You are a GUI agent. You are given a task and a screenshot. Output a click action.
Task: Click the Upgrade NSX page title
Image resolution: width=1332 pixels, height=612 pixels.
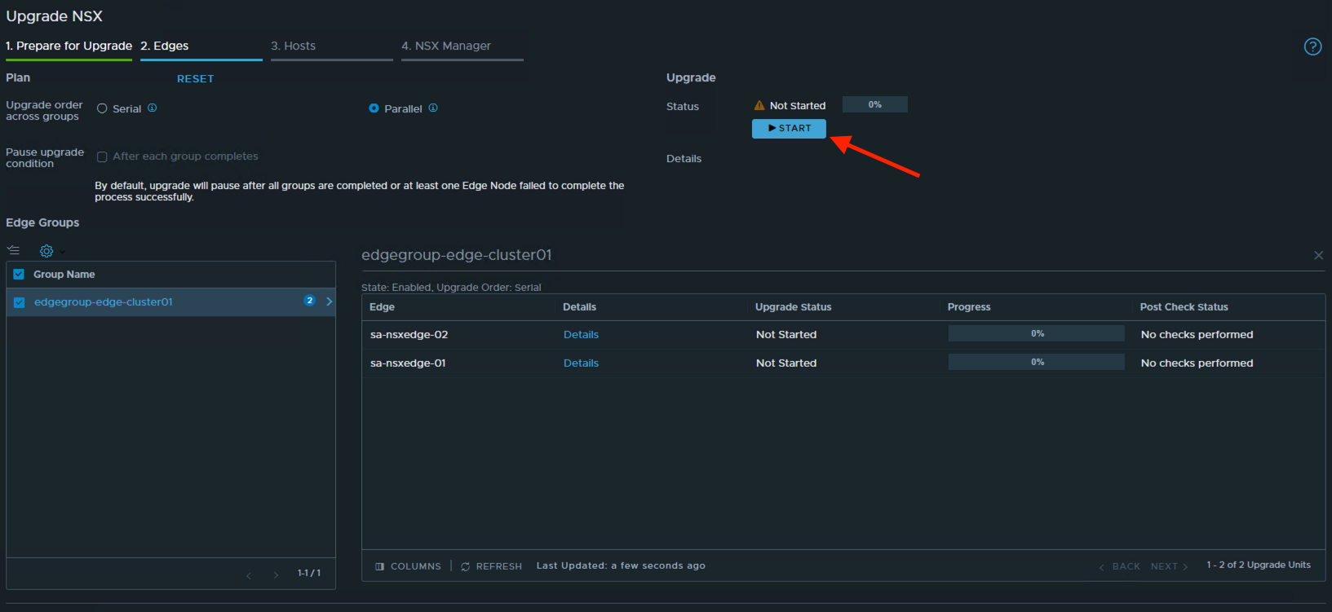(54, 16)
